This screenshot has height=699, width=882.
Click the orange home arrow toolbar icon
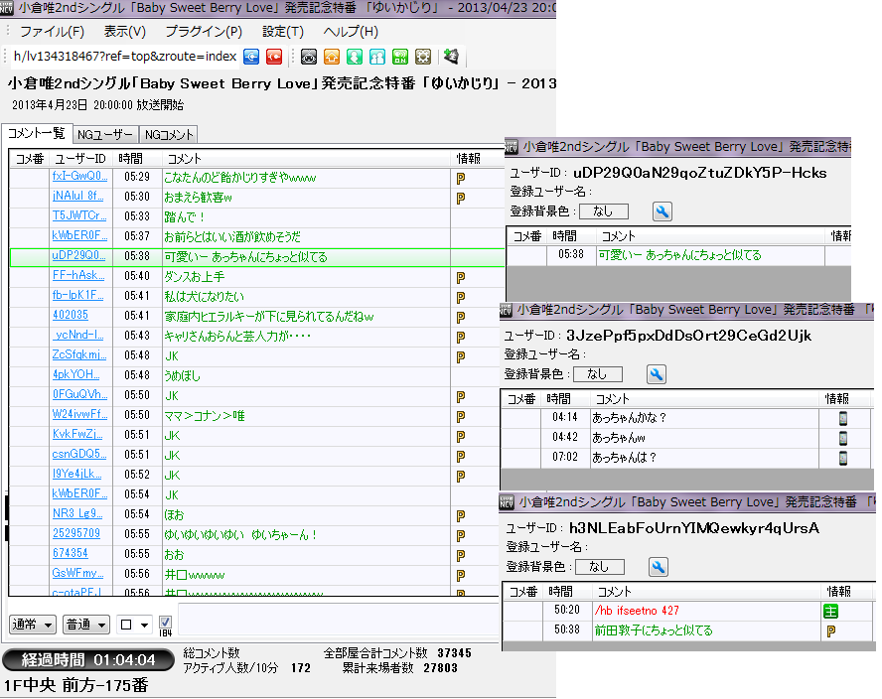pos(332,57)
